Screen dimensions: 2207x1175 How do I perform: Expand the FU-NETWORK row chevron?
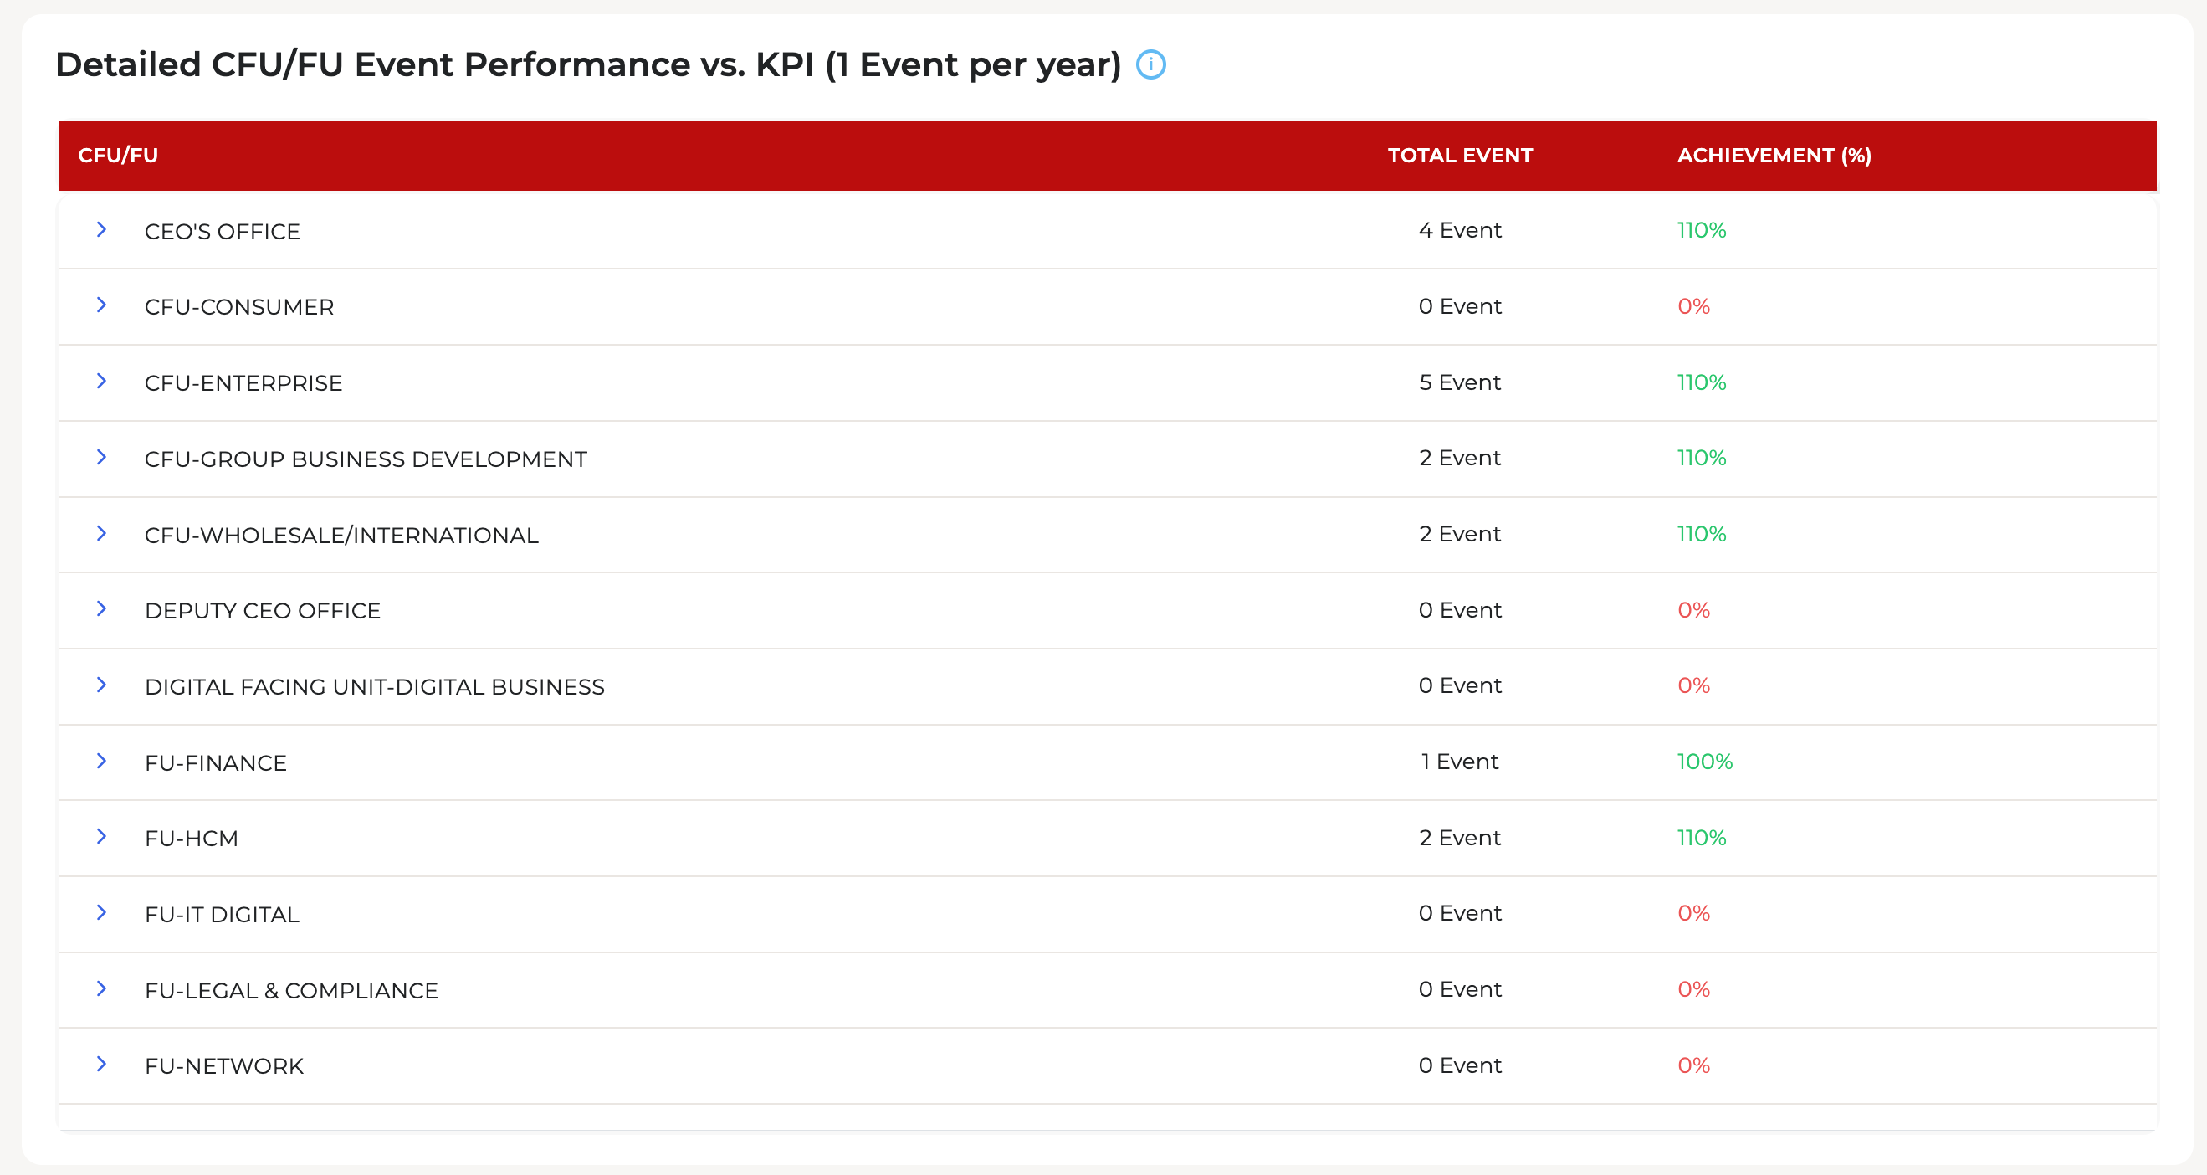(101, 1065)
